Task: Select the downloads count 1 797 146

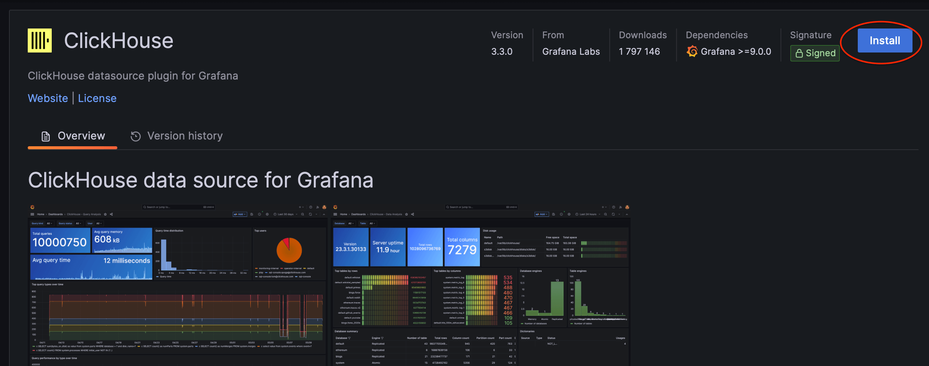Action: 639,52
